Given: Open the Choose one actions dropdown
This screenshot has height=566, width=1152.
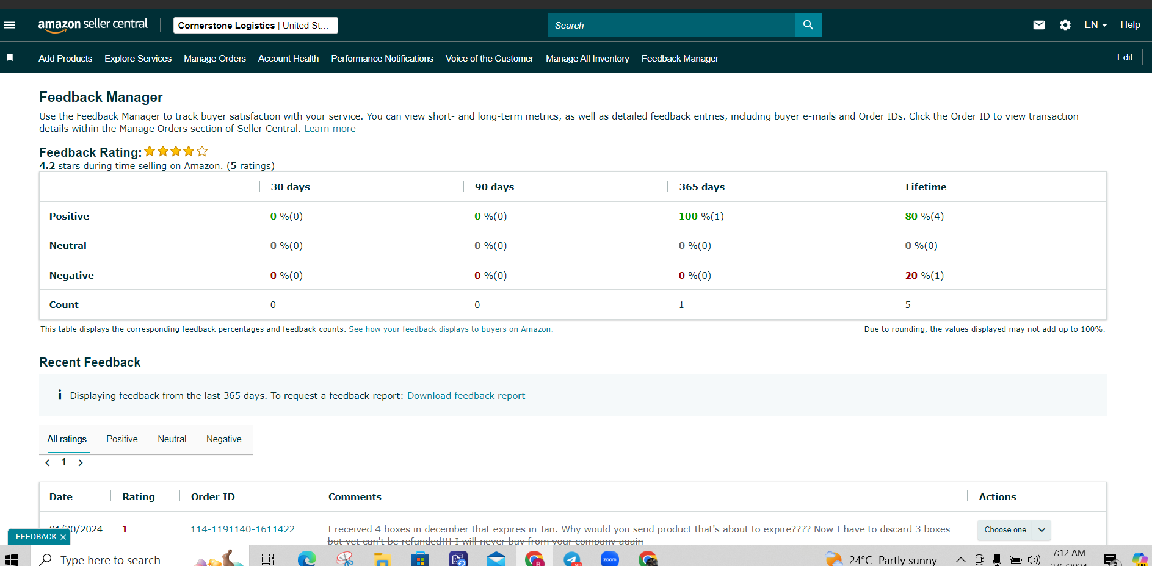Looking at the screenshot, I should (1014, 530).
